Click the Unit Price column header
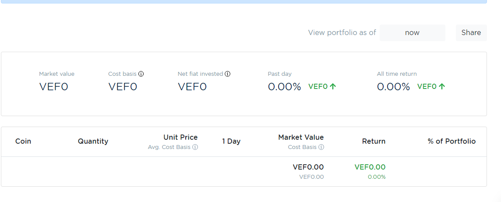501x202 pixels. 180,138
